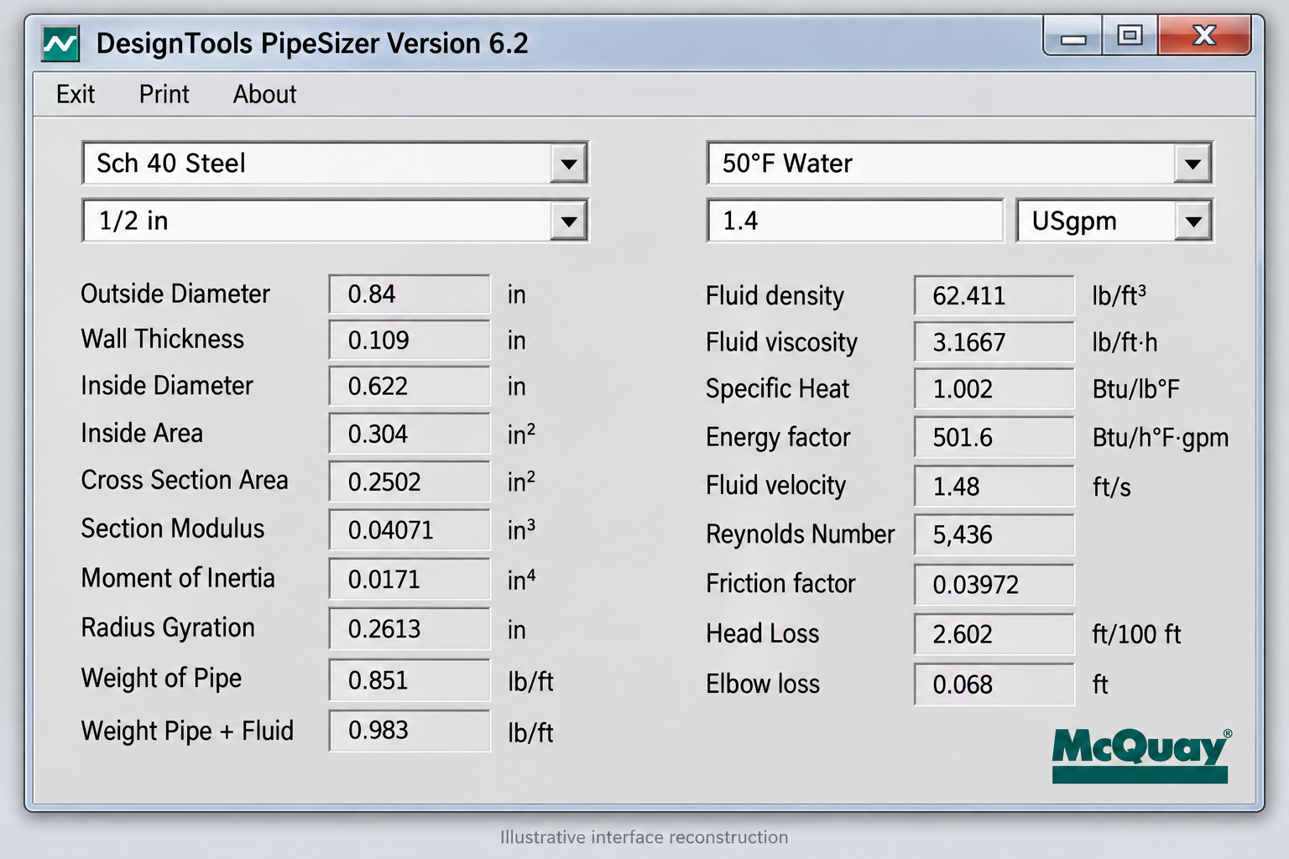Select the USgpm units combo box
Viewport: 1289px width, 859px height.
[1114, 221]
